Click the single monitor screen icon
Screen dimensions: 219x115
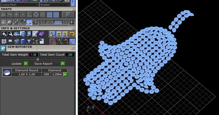click(10, 41)
